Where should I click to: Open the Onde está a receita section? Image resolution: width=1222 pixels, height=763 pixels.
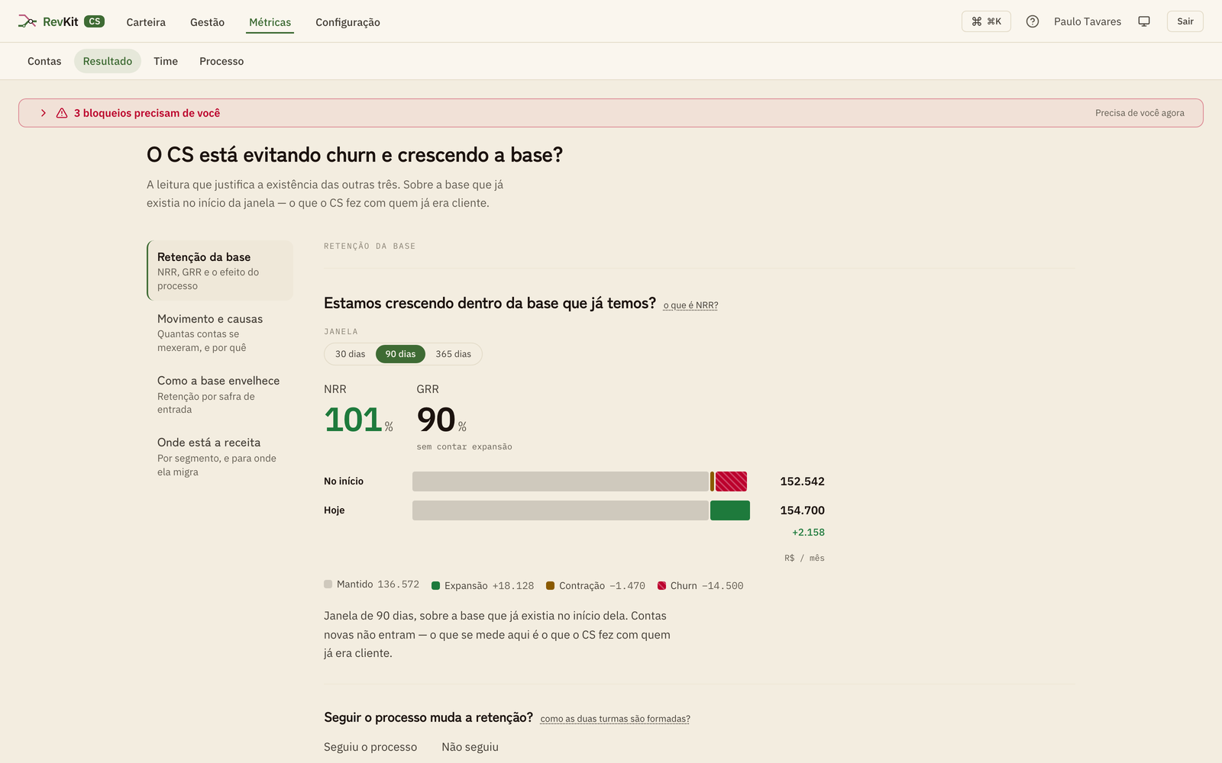pyautogui.click(x=220, y=456)
